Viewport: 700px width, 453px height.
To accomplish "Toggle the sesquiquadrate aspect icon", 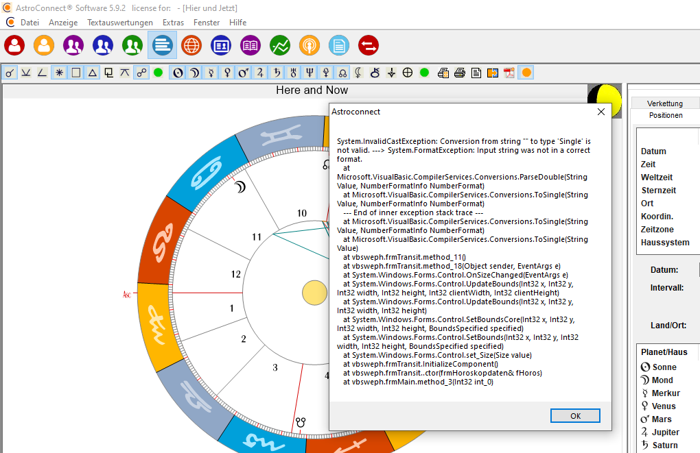I will 108,73.
